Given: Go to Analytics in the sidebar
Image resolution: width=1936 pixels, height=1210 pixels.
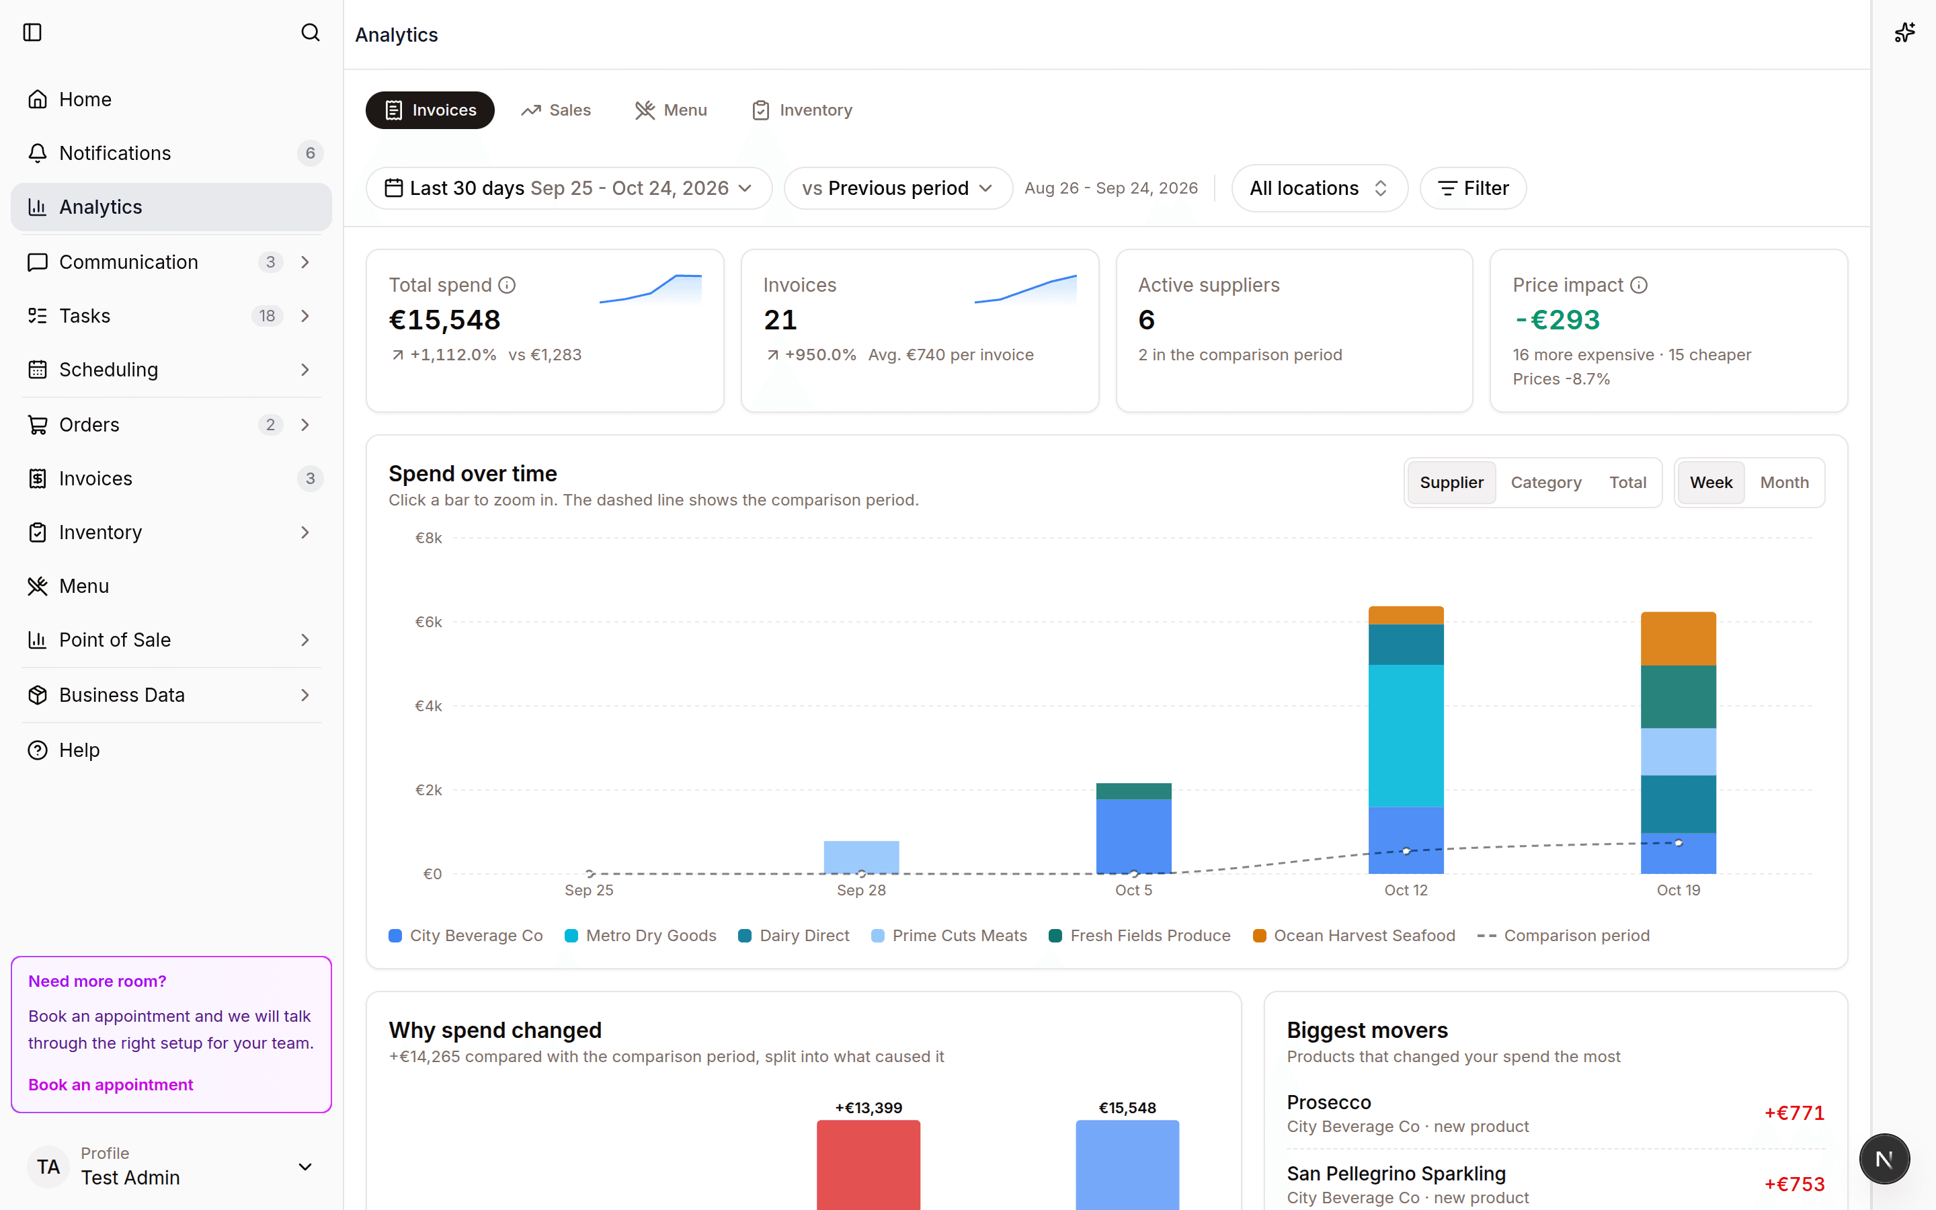Looking at the screenshot, I should [171, 207].
